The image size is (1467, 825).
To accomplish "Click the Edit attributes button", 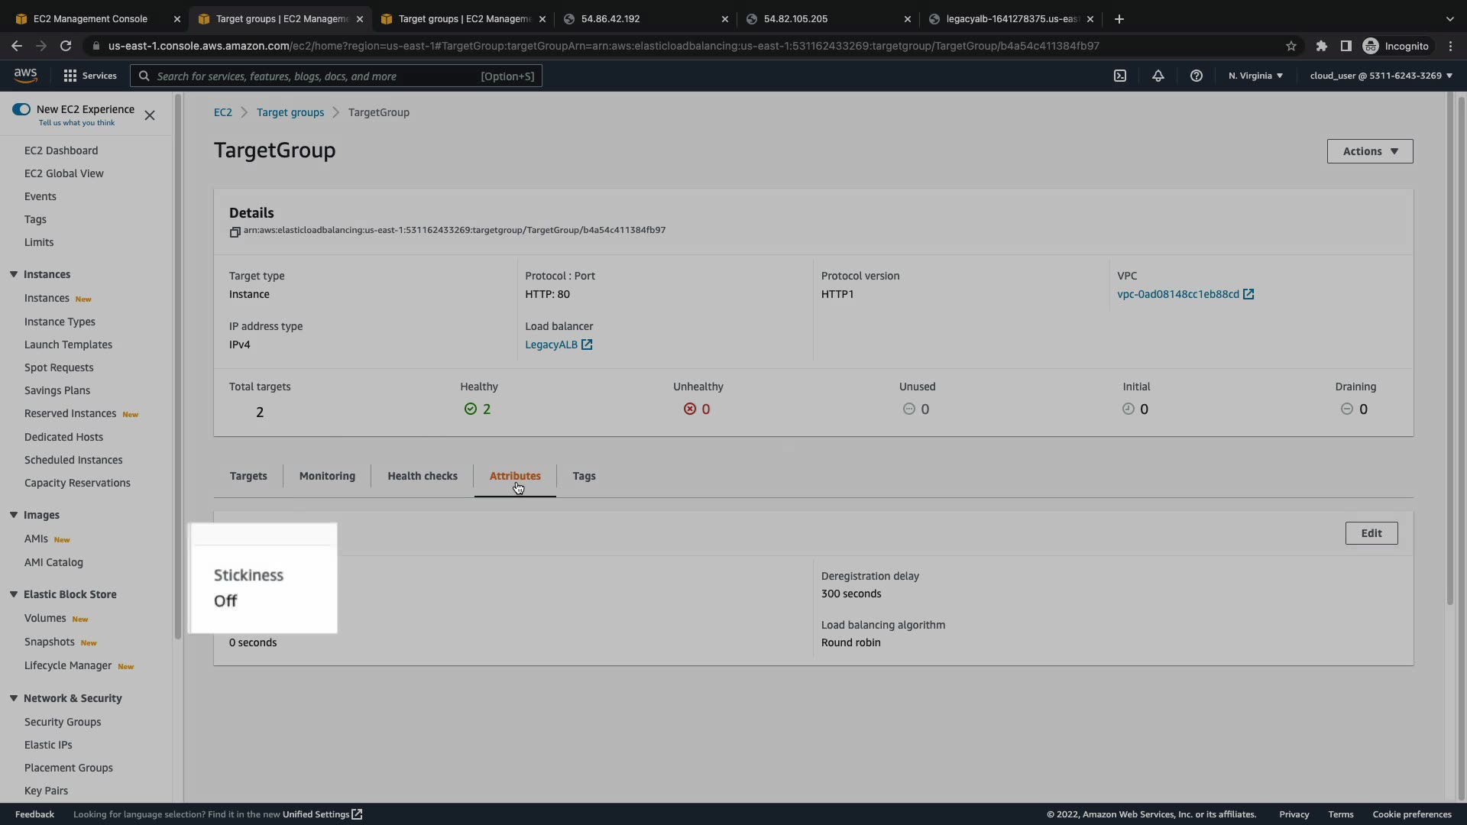I will 1371,533.
